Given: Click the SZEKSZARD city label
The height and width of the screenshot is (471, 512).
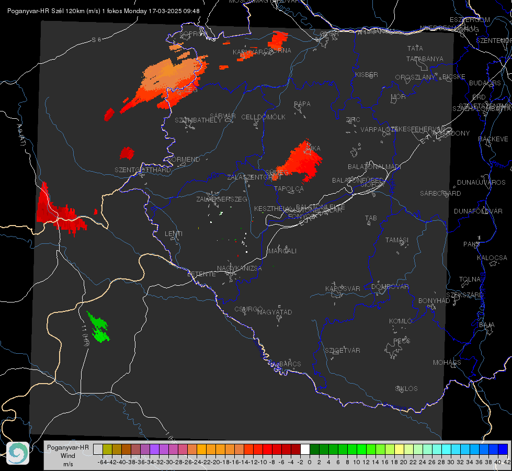Looking at the screenshot, I should [464, 295].
